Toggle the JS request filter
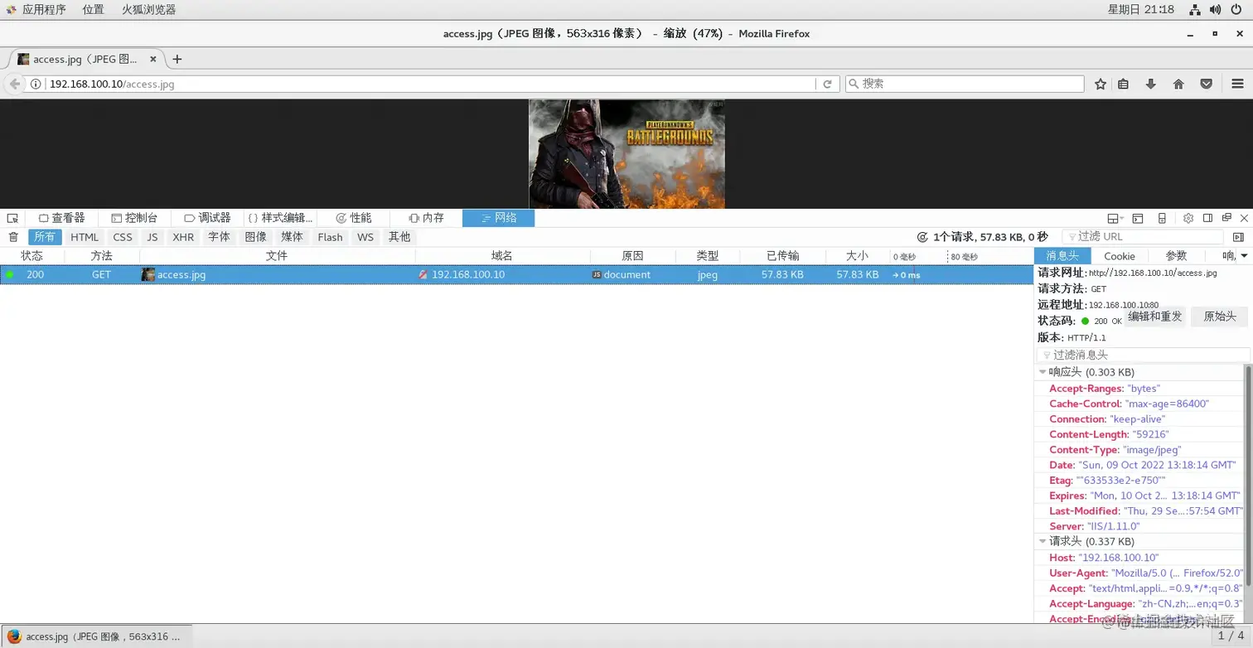This screenshot has width=1253, height=648. [152, 237]
